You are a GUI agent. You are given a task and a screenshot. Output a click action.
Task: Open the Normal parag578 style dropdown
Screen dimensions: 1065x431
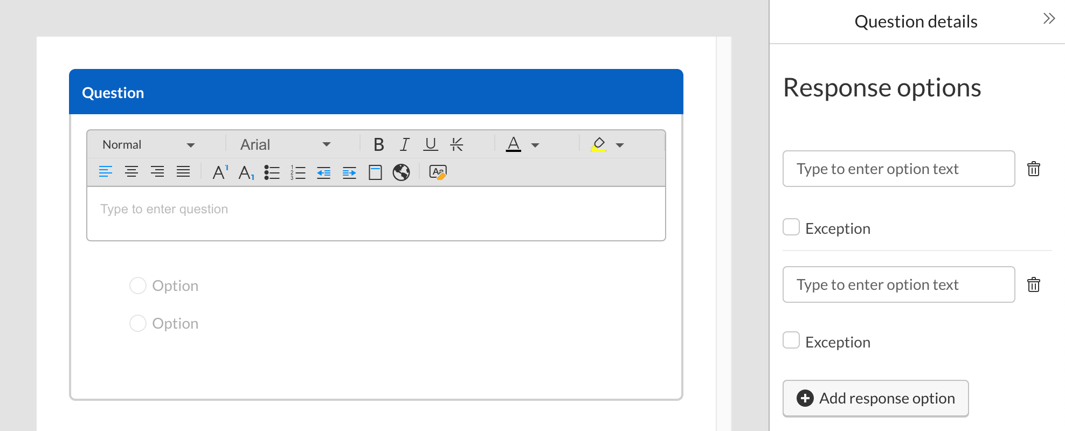pyautogui.click(x=148, y=144)
